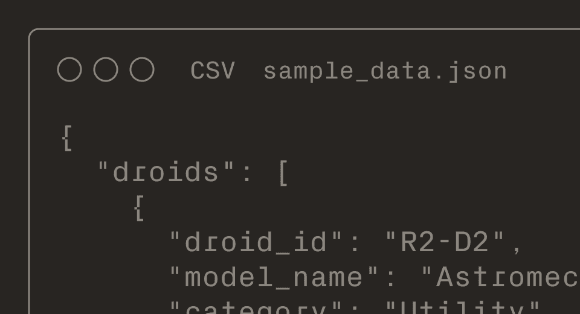The image size is (580, 314).
Task: Click the sample_data.json file title
Action: [385, 71]
